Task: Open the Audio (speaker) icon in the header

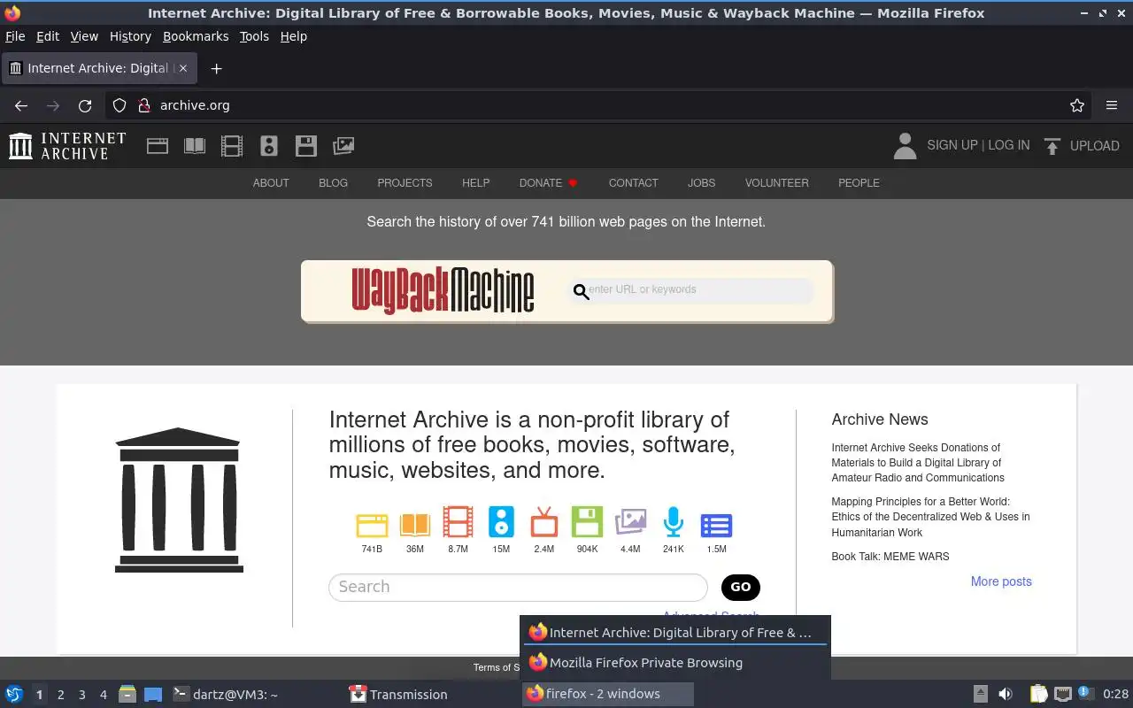Action: (269, 146)
